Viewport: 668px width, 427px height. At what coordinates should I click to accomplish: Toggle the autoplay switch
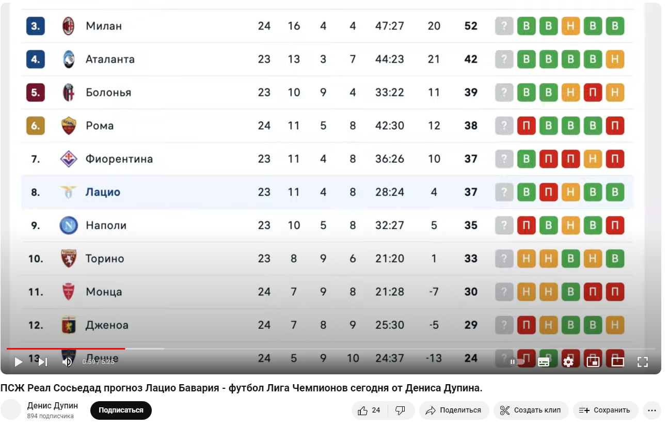tap(517, 362)
